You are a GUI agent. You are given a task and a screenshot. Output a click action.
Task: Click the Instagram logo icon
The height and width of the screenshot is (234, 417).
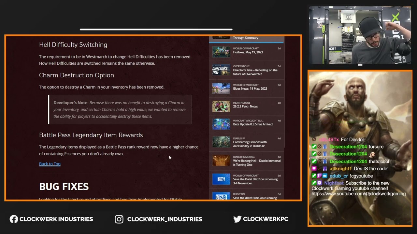pos(119,219)
